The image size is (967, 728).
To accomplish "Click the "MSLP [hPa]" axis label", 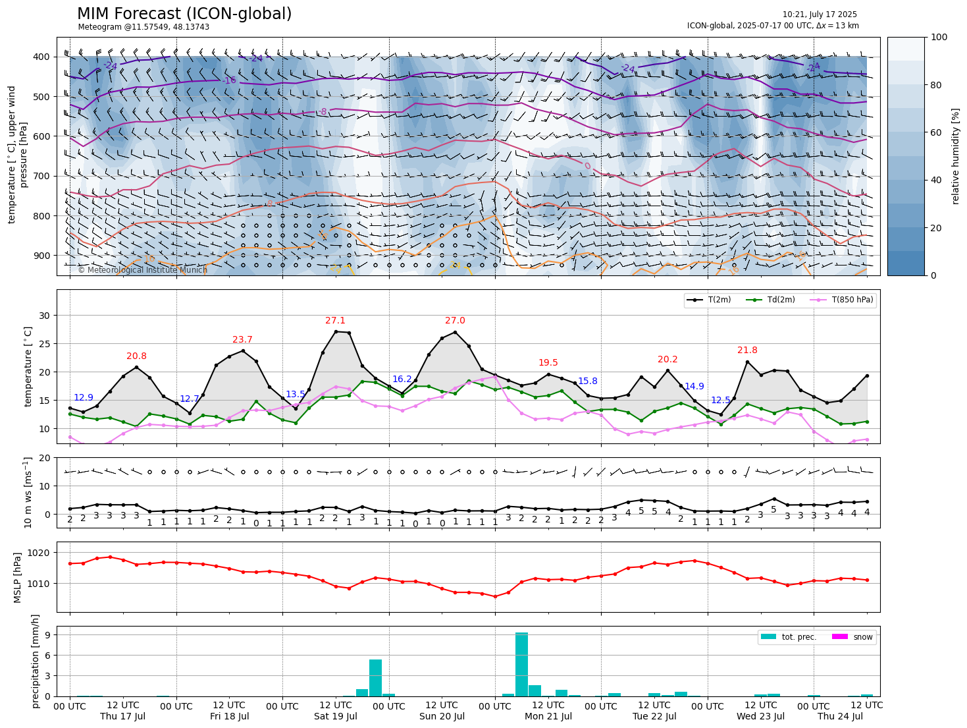I will point(18,577).
